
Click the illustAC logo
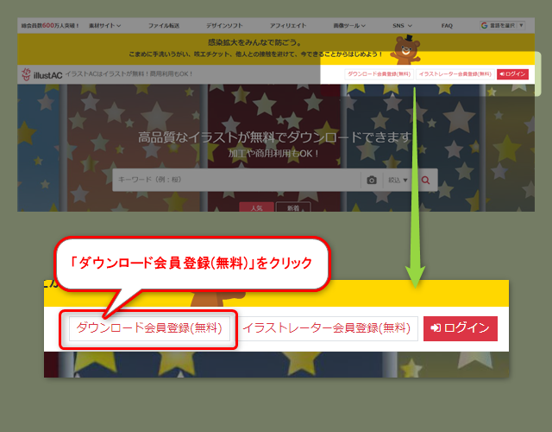pyautogui.click(x=41, y=75)
